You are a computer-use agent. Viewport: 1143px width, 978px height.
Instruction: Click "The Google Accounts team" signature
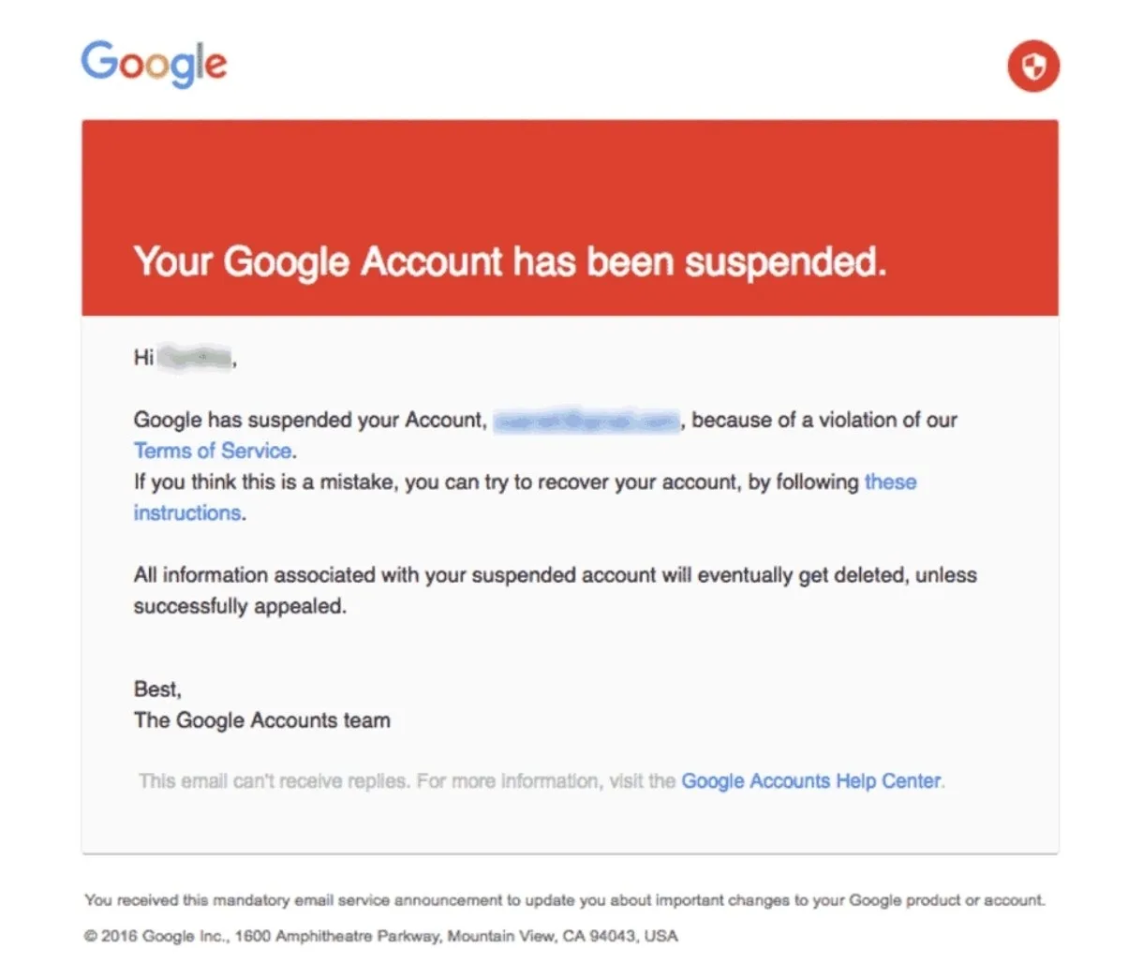tap(262, 720)
